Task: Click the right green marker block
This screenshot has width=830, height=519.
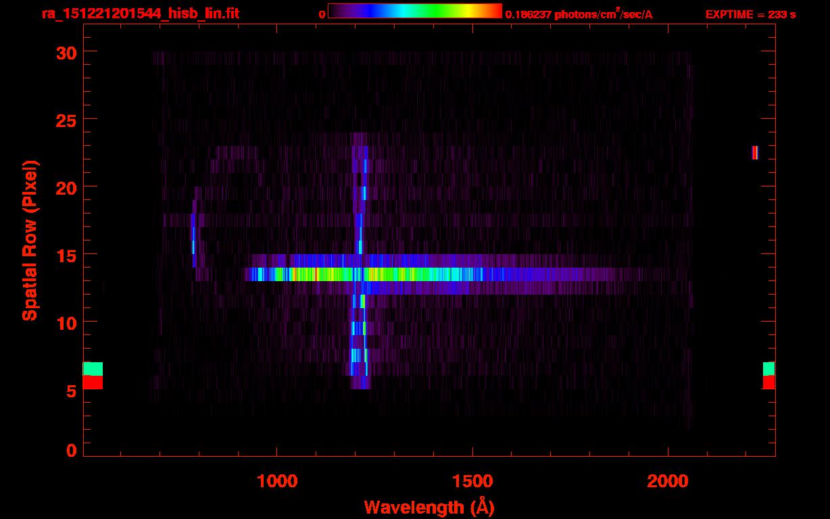Action: [x=768, y=369]
